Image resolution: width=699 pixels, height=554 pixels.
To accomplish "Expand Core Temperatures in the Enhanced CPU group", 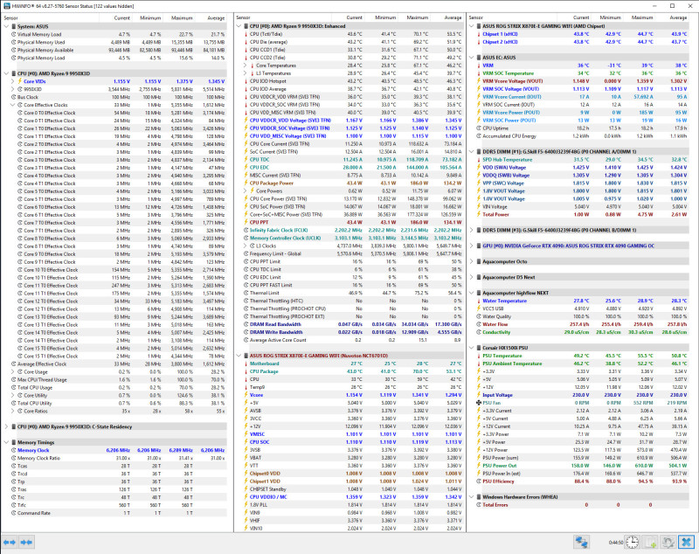I will [x=246, y=66].
